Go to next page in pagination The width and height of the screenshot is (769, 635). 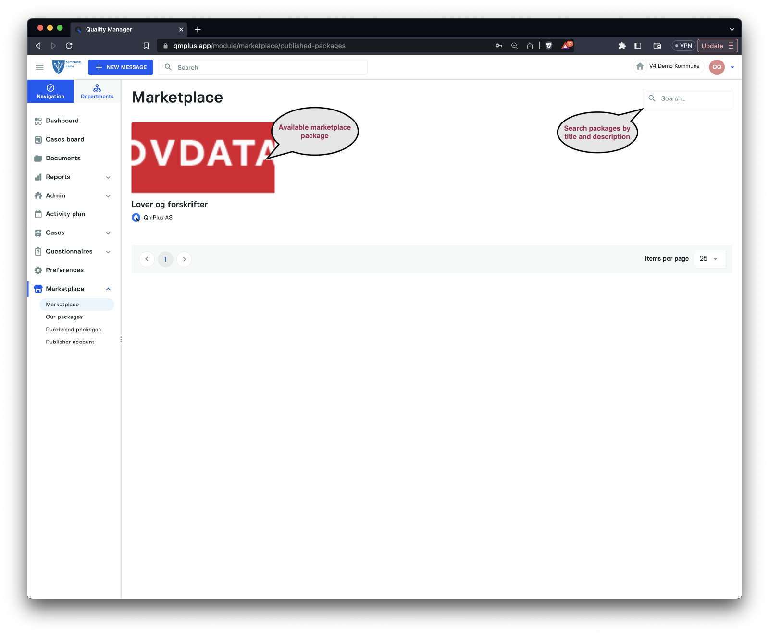184,259
